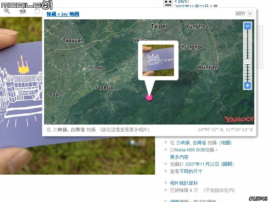Screen dimensions: 269x202
Task: Open the (地圖) link in the sidebar
Action: coord(225,143)
